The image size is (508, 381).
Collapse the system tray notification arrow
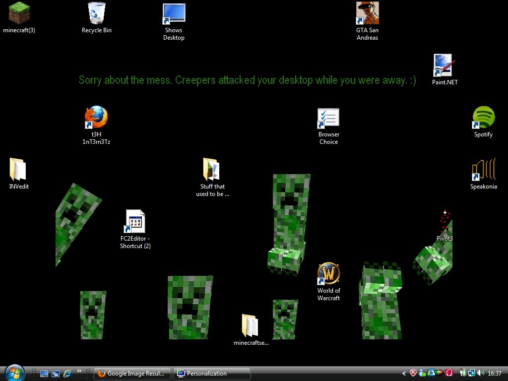(404, 373)
